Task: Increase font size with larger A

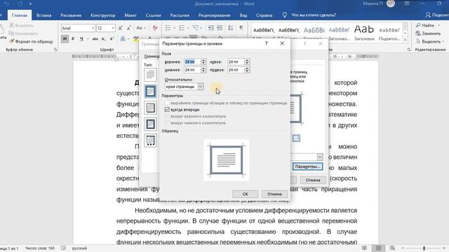Action: point(121,28)
